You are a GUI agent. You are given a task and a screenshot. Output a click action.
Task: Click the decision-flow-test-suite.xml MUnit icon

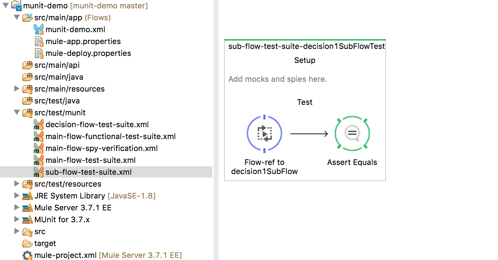click(x=39, y=125)
